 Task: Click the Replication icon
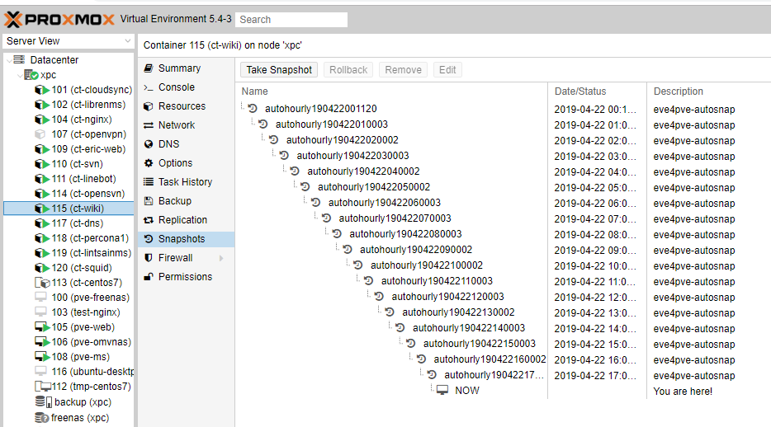tap(149, 220)
